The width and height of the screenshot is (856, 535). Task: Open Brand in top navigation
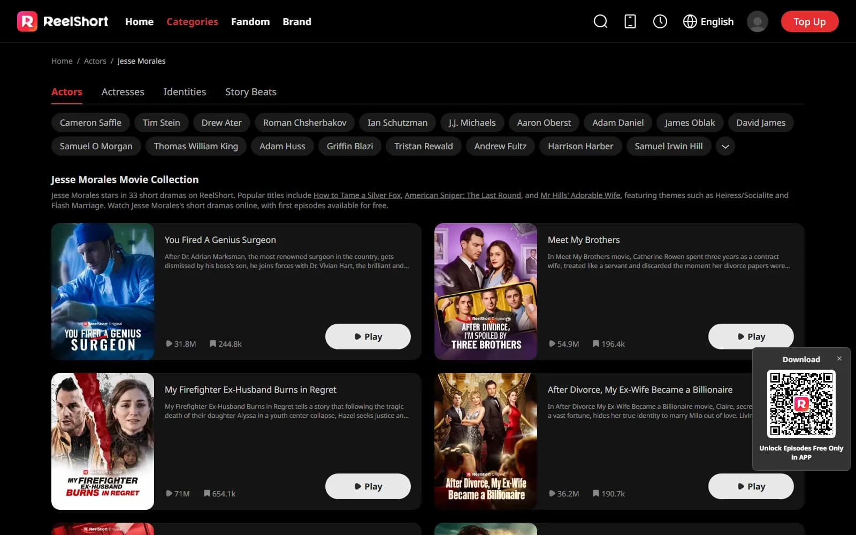coord(296,21)
